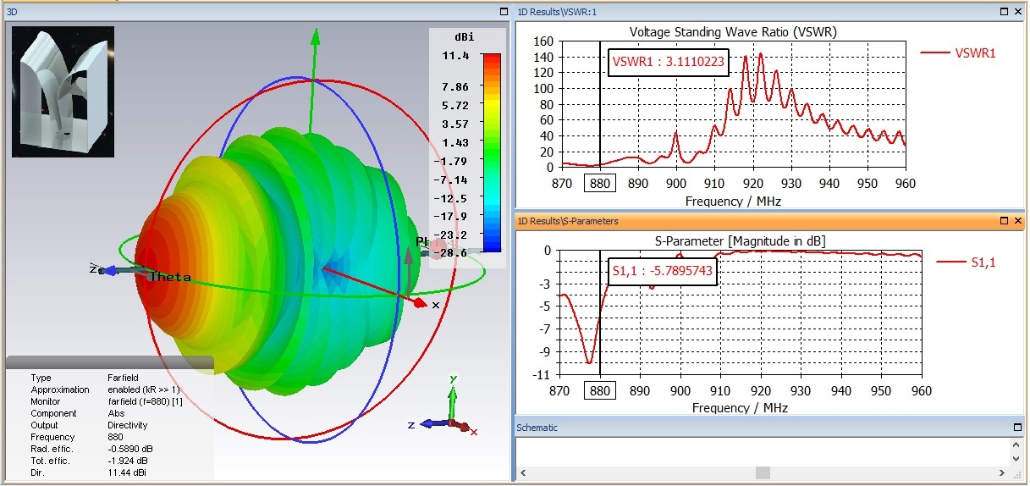Click the red x axis arrowhead in 3D view

point(420,302)
